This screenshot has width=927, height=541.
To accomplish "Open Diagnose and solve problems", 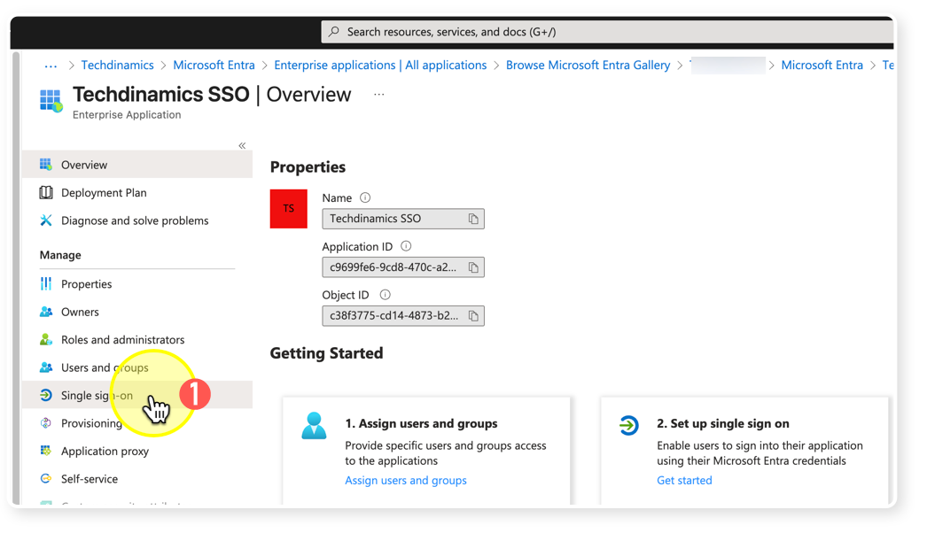I will pyautogui.click(x=137, y=220).
